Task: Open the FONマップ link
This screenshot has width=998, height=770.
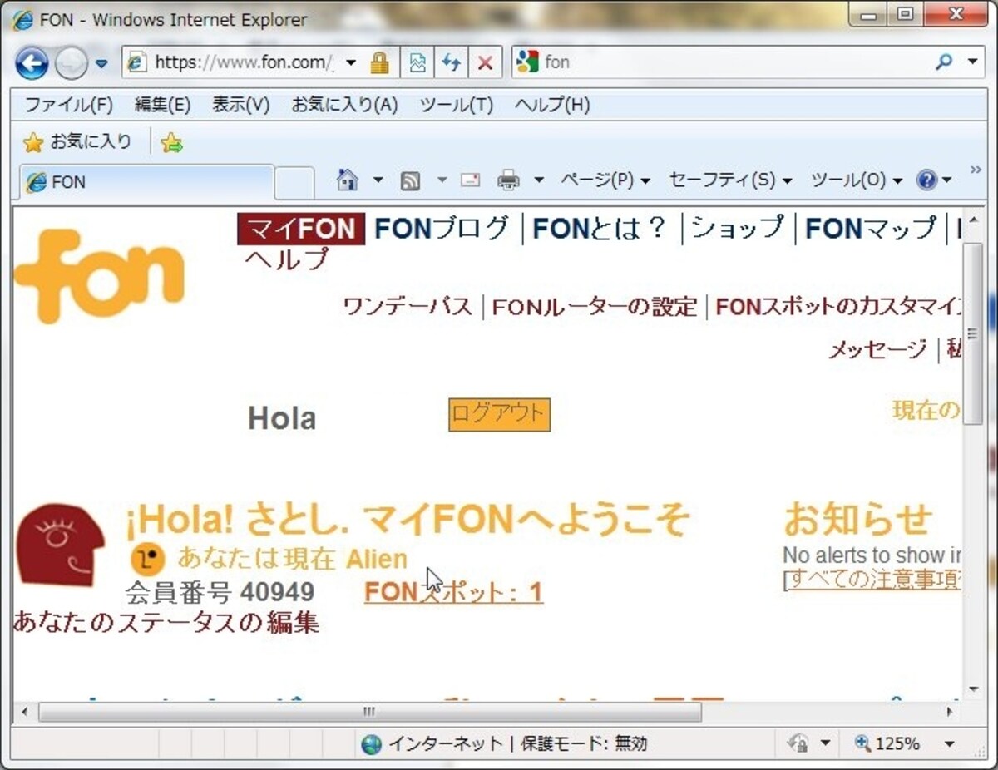Action: point(871,229)
